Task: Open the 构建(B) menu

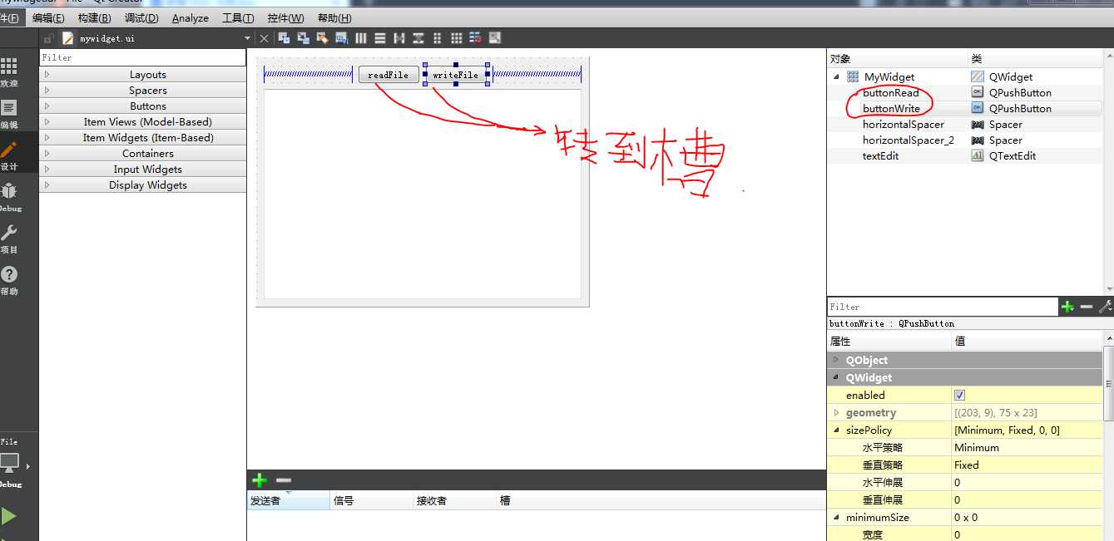Action: 94,17
